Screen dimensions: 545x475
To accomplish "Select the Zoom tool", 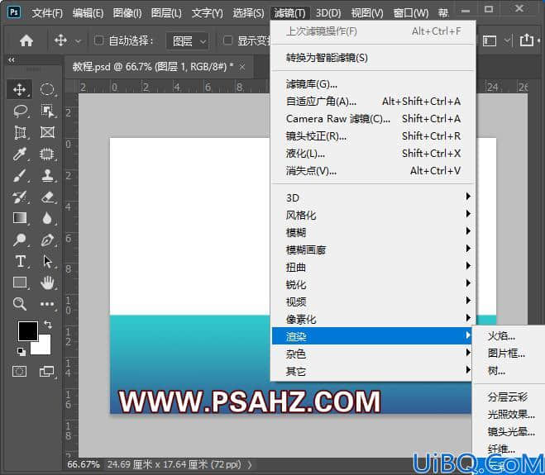I will pos(20,304).
